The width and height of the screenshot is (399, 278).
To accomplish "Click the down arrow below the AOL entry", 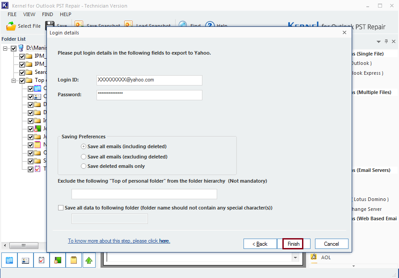I will tap(353, 266).
